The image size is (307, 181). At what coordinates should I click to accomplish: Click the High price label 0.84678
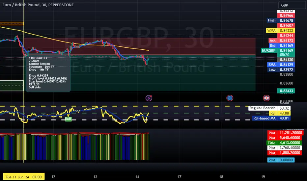(281, 20)
